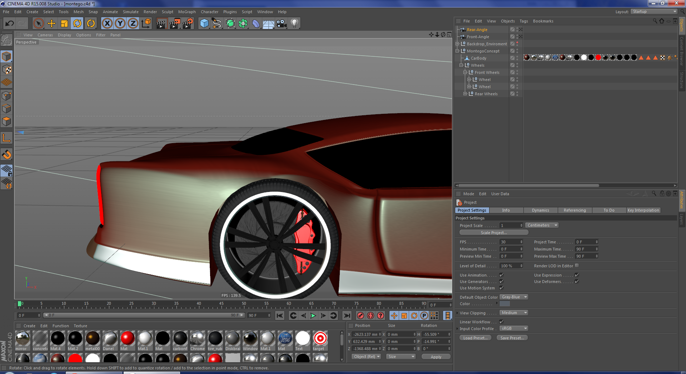Select the Move tool
The width and height of the screenshot is (686, 374).
(51, 24)
